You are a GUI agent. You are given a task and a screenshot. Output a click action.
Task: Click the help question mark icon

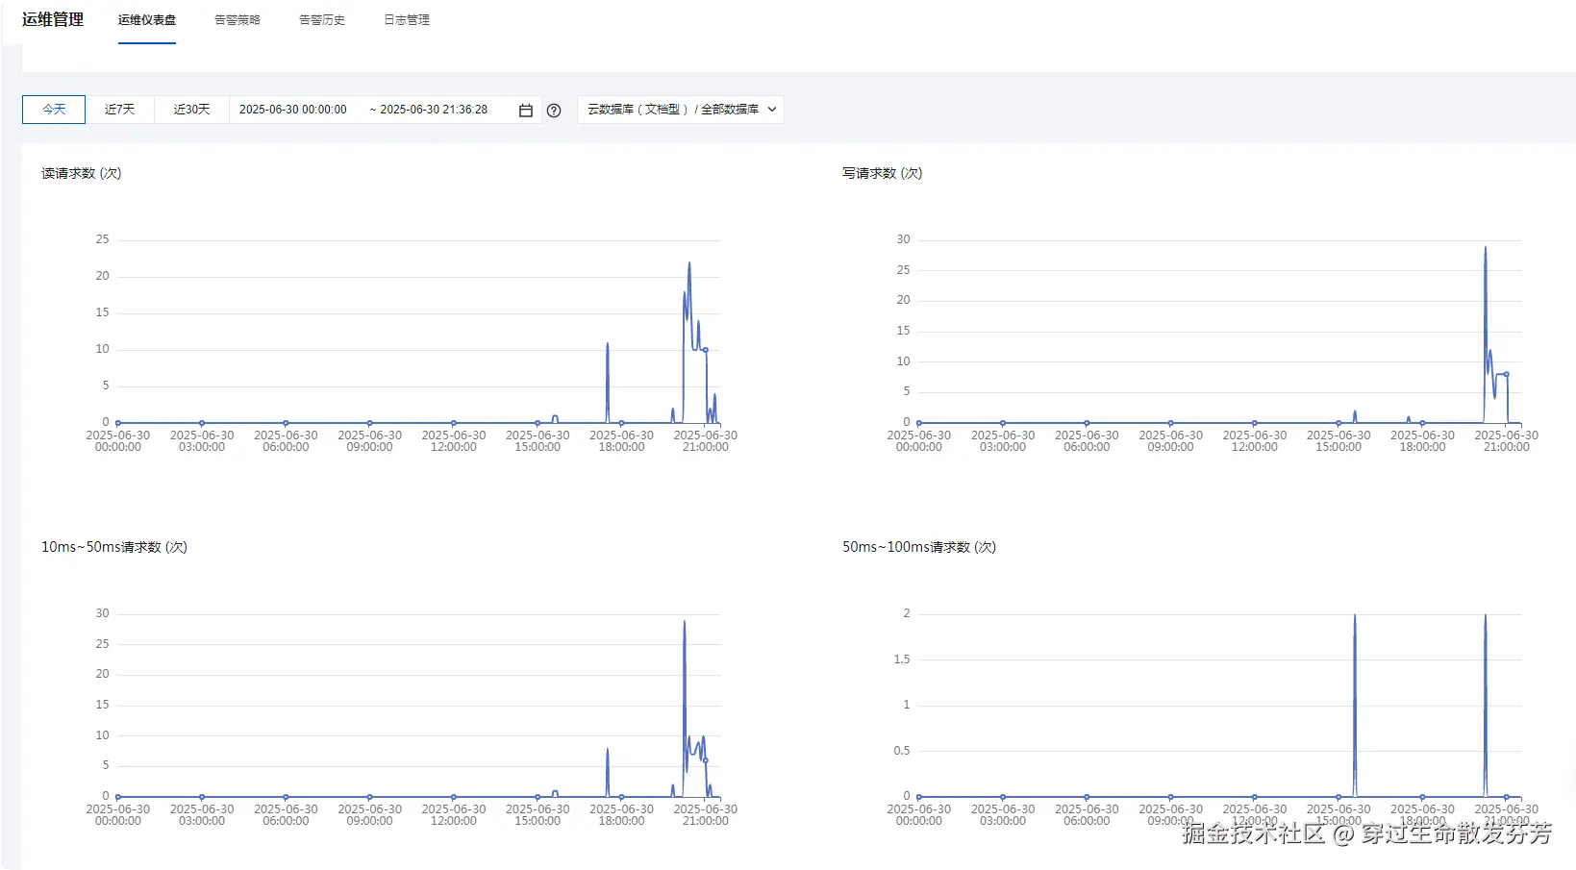pyautogui.click(x=554, y=111)
